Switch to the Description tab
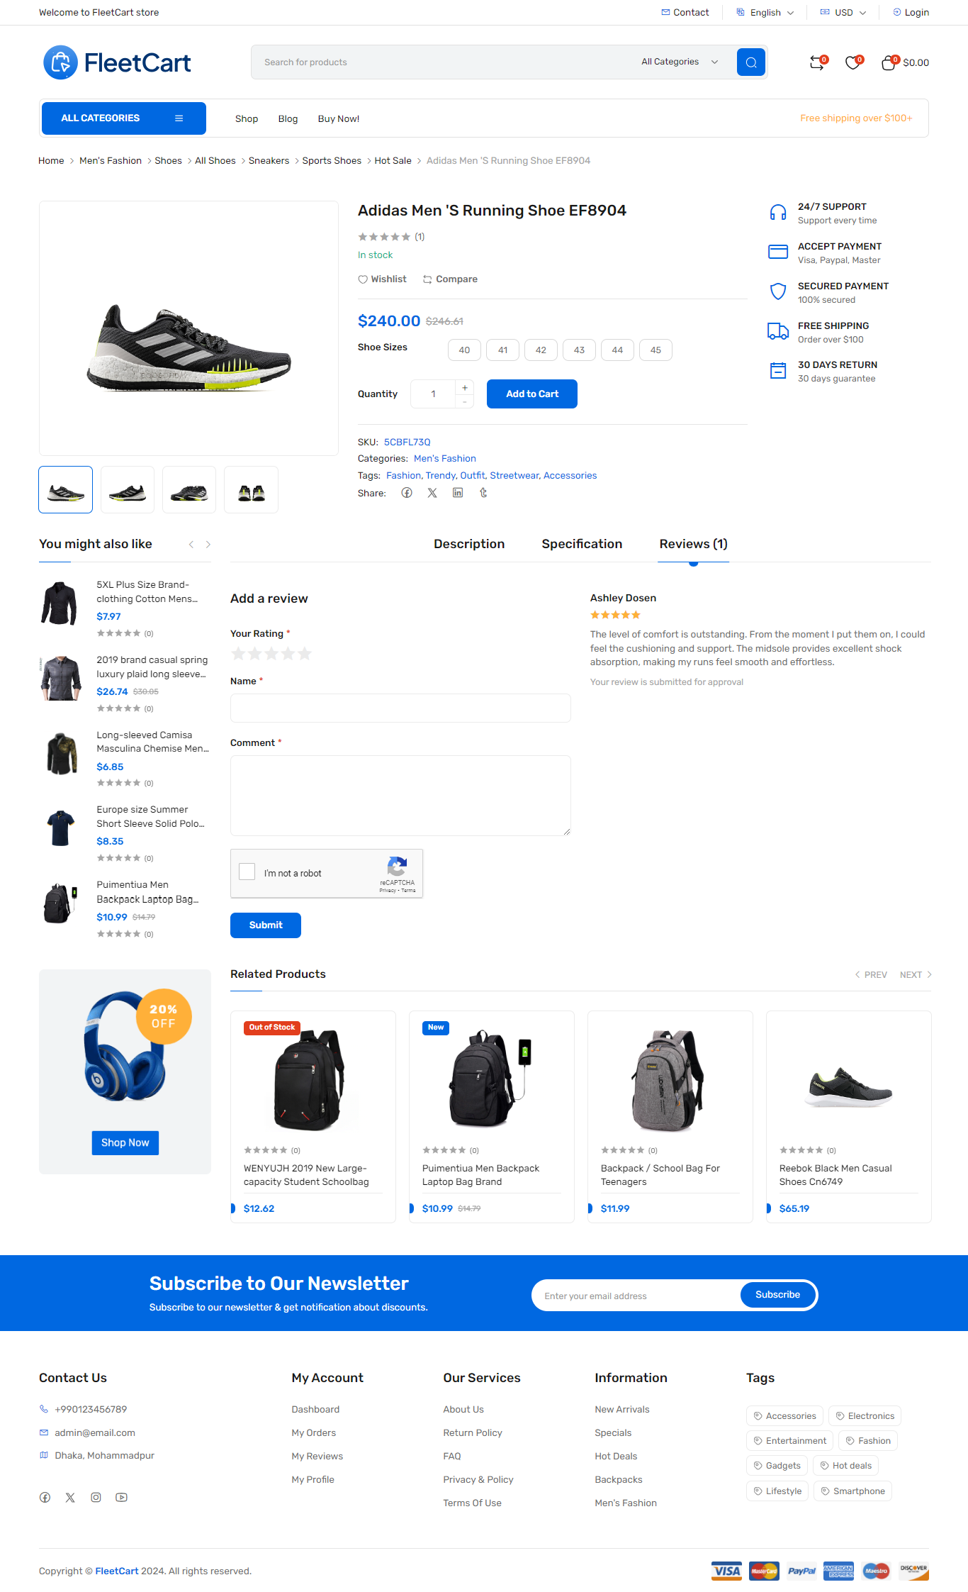The image size is (968, 1592). click(x=469, y=544)
